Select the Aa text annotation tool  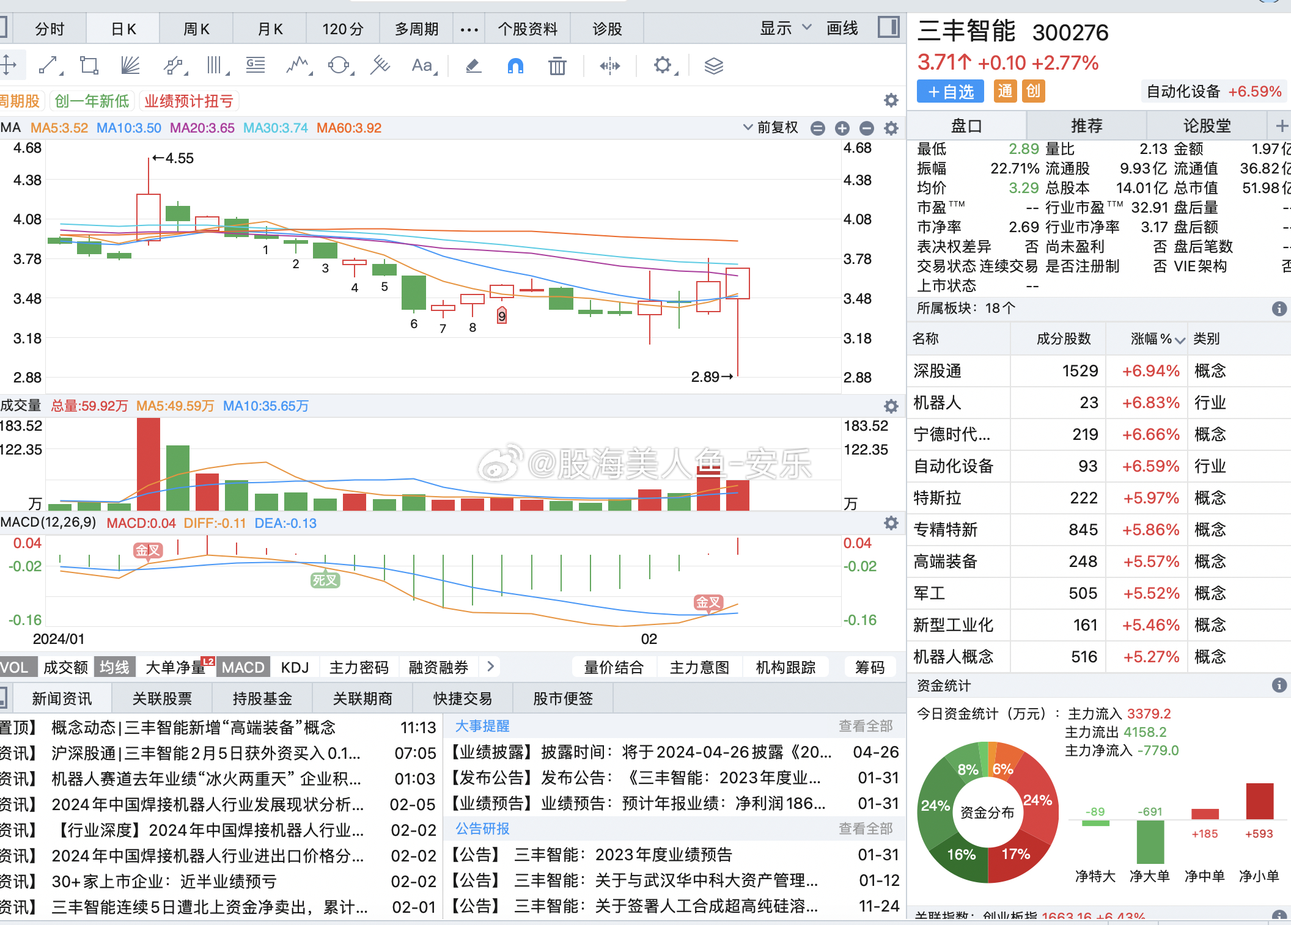pos(422,65)
